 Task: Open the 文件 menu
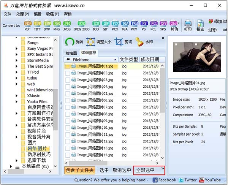coord(8,14)
